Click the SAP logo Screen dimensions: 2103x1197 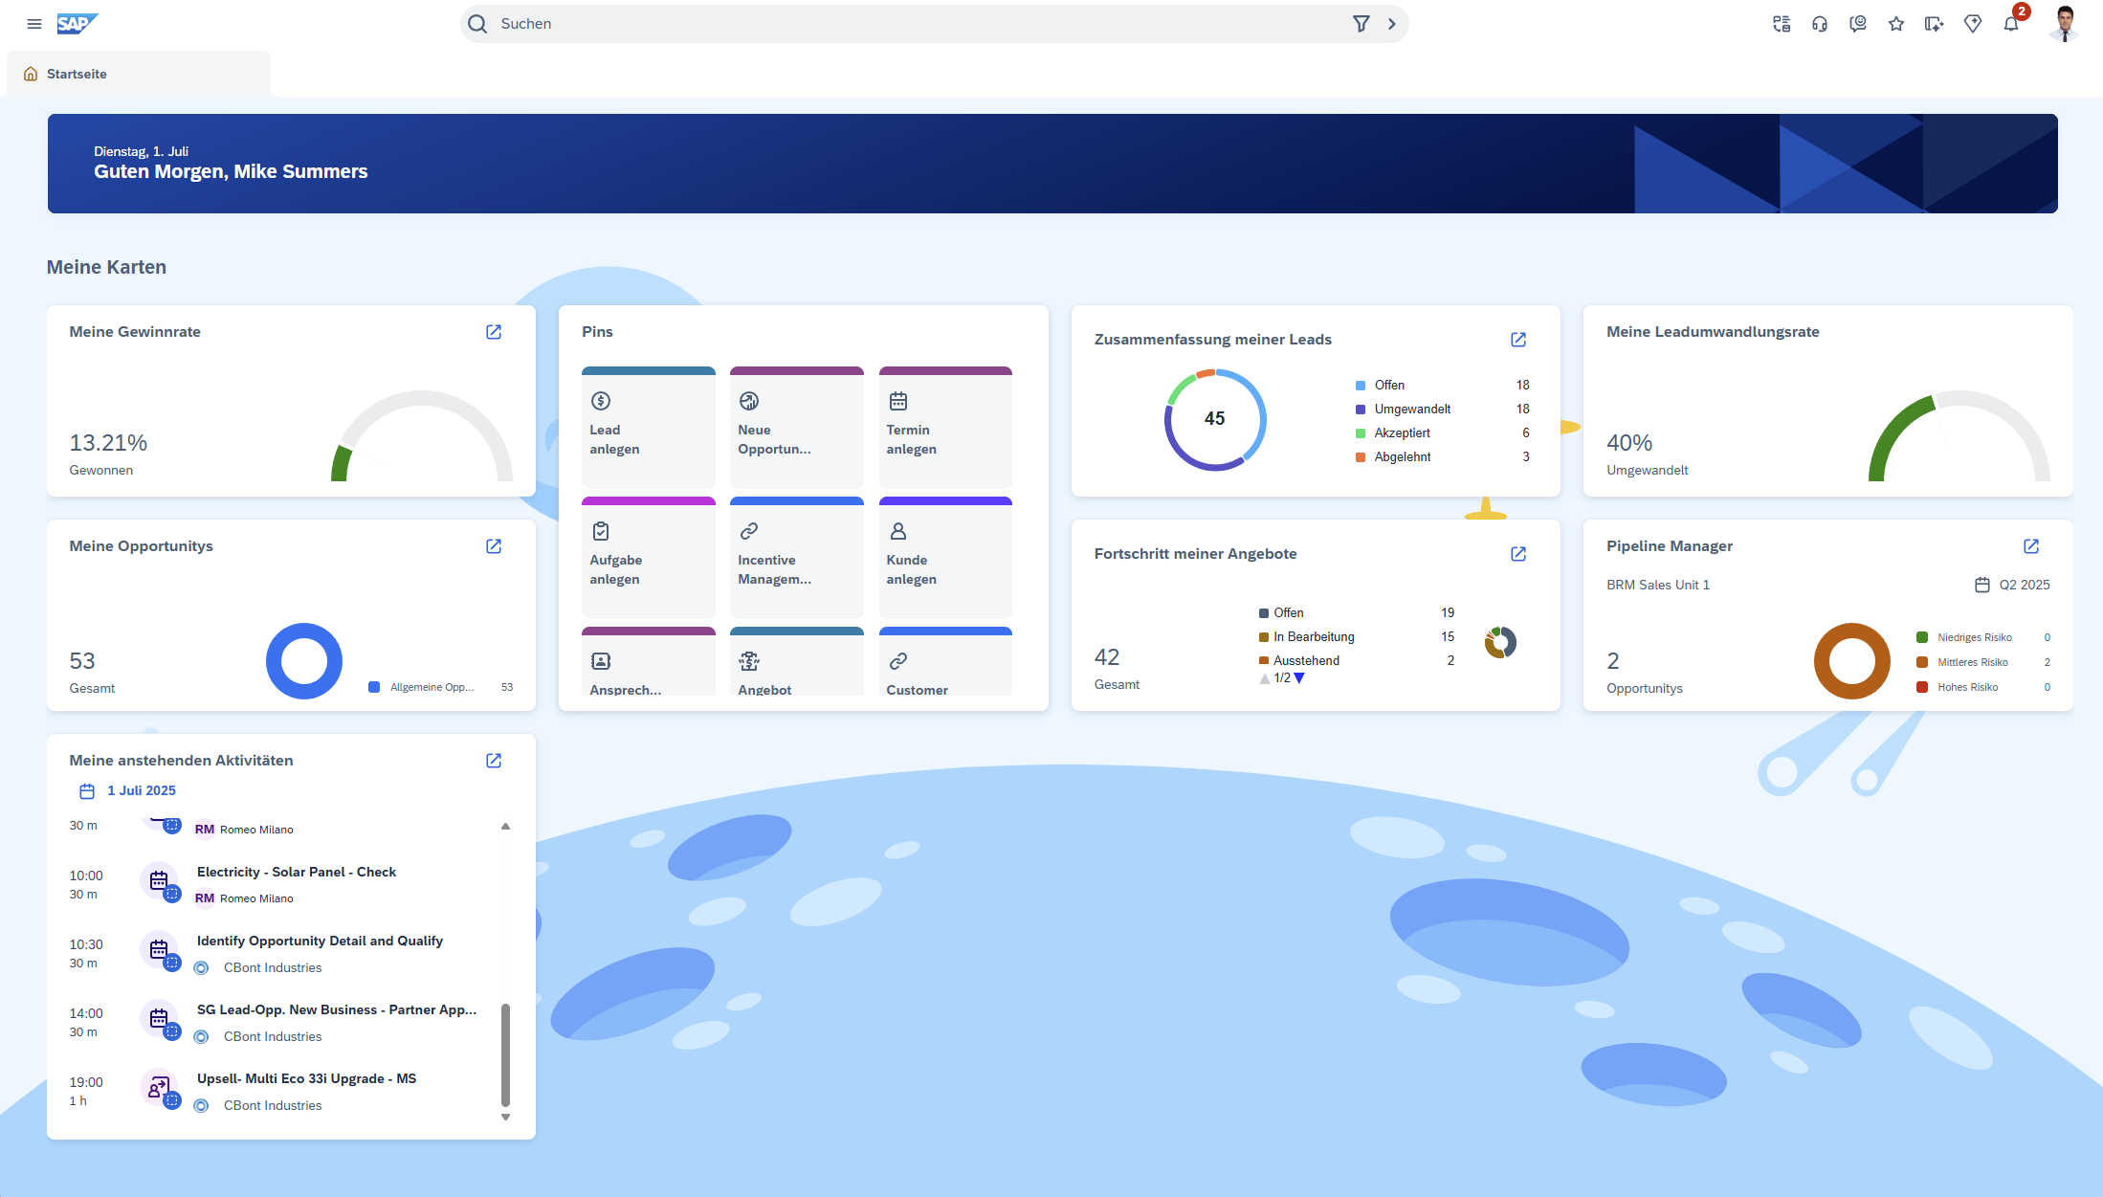tap(77, 24)
